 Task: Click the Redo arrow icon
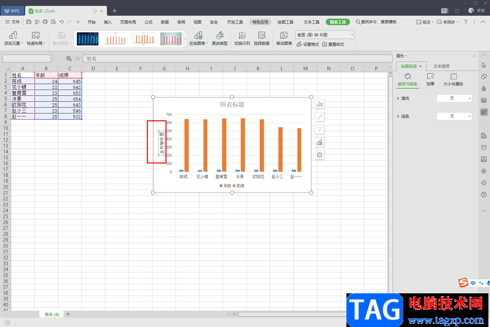tap(69, 22)
